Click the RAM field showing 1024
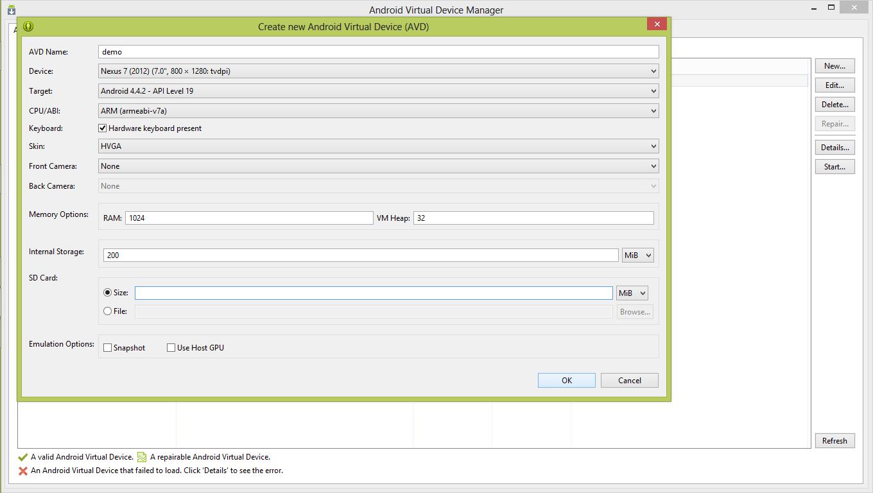This screenshot has height=493, width=873. coord(249,218)
